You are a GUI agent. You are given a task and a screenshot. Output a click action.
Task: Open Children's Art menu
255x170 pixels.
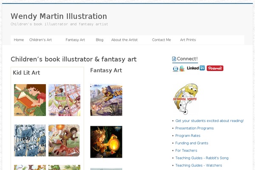[40, 40]
